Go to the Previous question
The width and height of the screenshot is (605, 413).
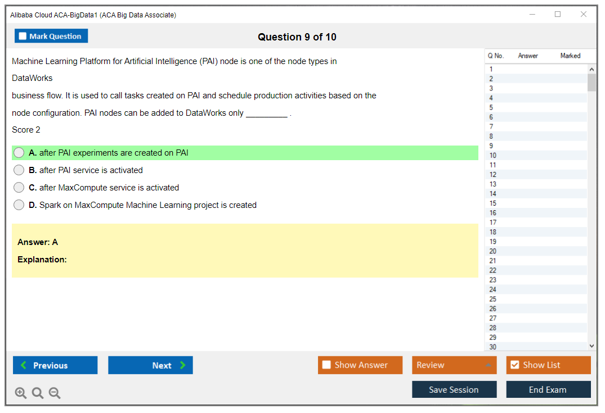pos(55,365)
